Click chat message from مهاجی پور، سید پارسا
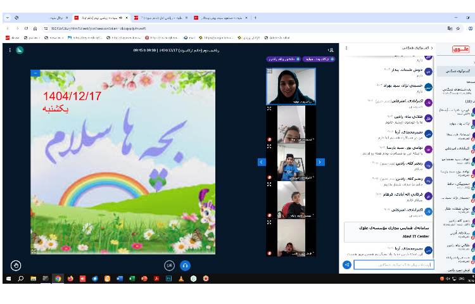475x304 pixels. click(x=397, y=150)
